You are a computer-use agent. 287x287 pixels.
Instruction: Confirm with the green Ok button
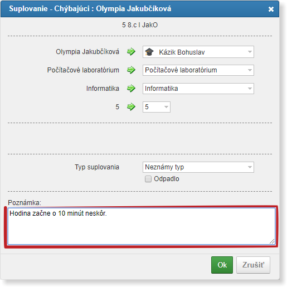[x=222, y=265]
